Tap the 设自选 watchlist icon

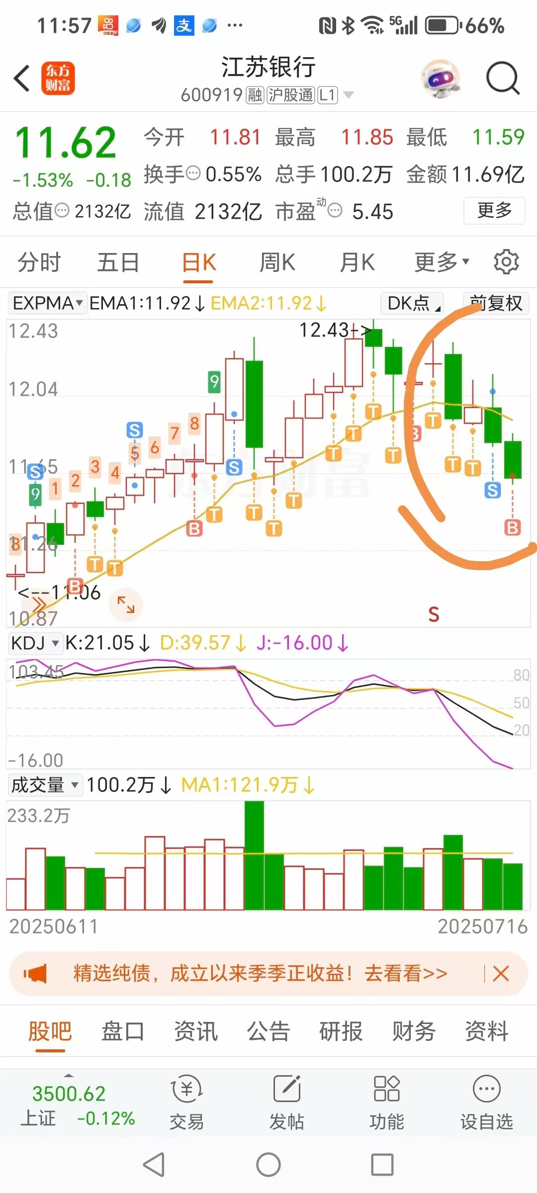point(487,1090)
